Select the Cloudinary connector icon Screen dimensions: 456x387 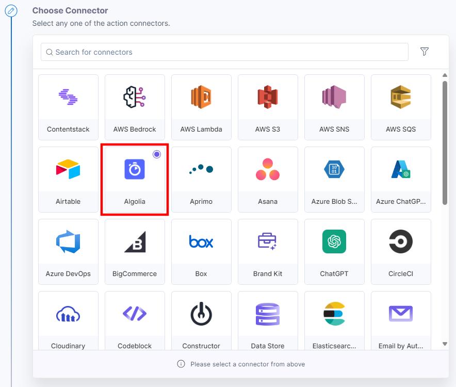click(68, 314)
